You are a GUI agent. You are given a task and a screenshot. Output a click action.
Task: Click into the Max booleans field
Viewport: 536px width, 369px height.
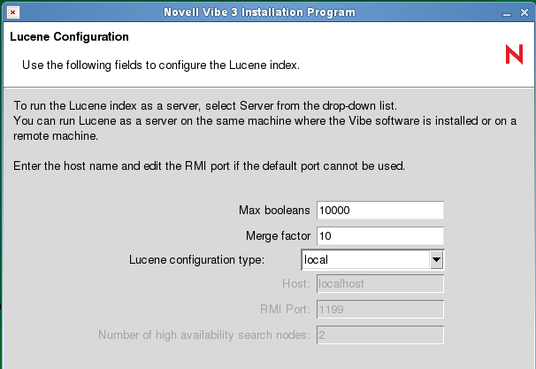[379, 211]
